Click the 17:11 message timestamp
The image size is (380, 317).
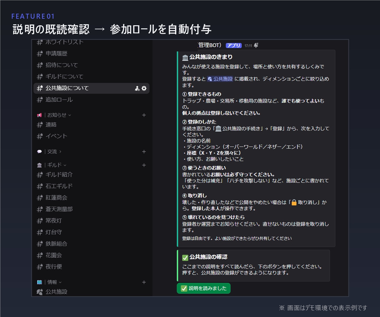coord(248,46)
